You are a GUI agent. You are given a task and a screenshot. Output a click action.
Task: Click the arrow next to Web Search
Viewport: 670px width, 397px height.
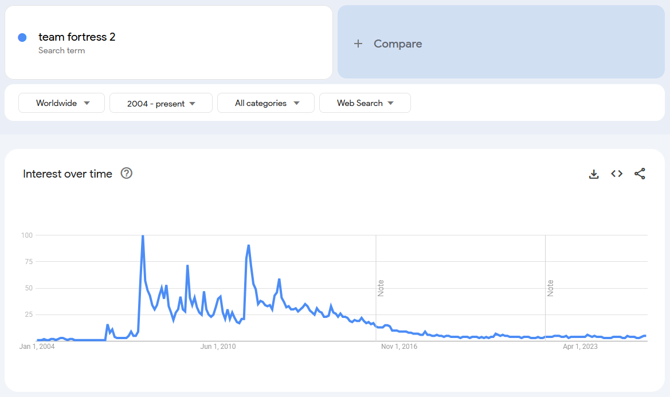click(391, 103)
